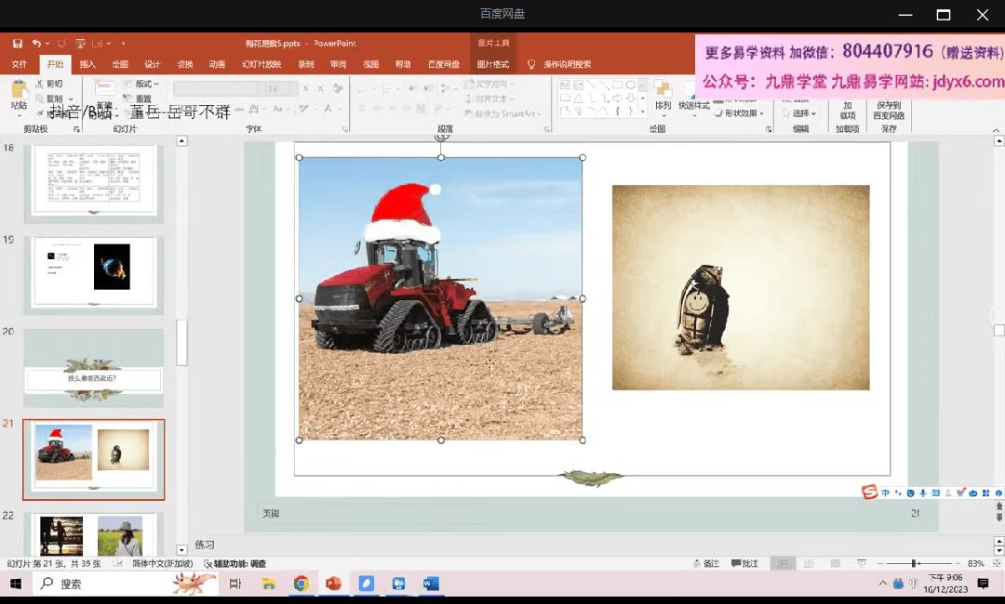Click the Undo arrow icon
The height and width of the screenshot is (604, 1005).
click(x=36, y=44)
